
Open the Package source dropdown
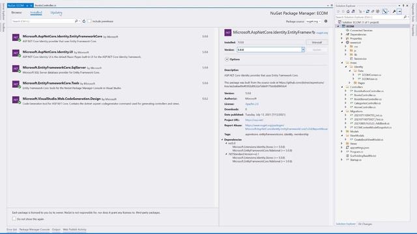[313, 21]
